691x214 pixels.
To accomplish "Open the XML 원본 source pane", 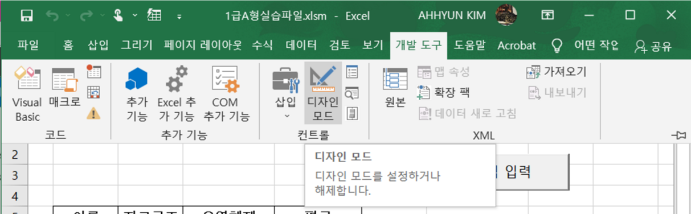I will point(395,88).
